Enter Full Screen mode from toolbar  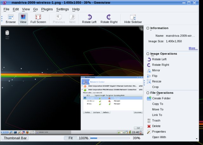(x=38, y=19)
